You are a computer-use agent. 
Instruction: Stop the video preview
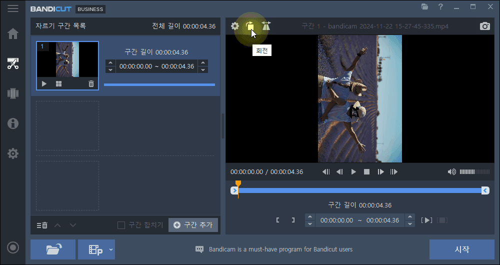point(366,172)
